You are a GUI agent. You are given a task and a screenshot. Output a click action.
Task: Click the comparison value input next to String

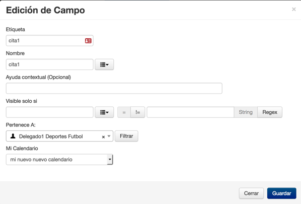[190, 112]
